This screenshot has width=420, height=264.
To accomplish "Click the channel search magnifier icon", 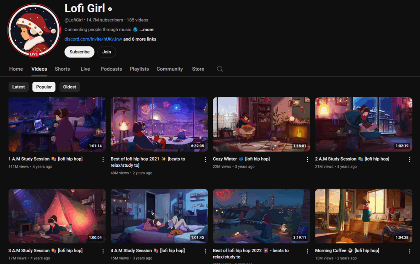I will coord(220,69).
